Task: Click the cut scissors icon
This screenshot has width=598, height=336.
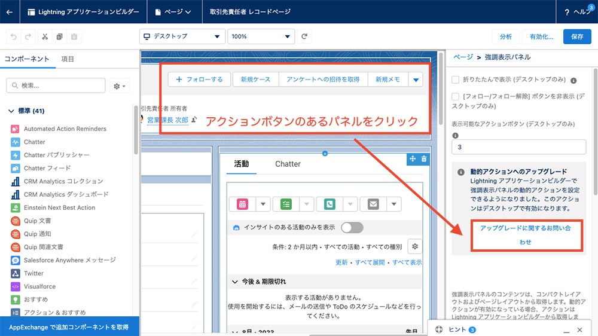Action: [x=45, y=36]
